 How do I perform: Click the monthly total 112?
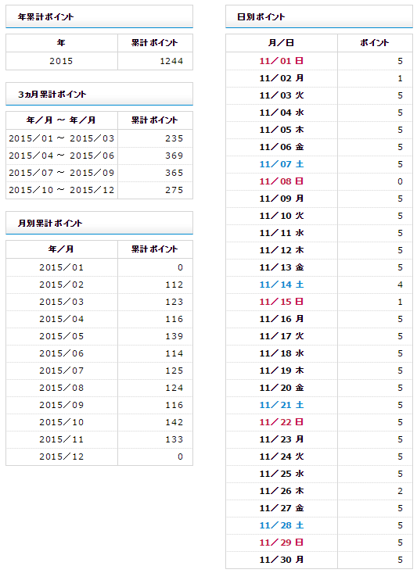pos(174,285)
